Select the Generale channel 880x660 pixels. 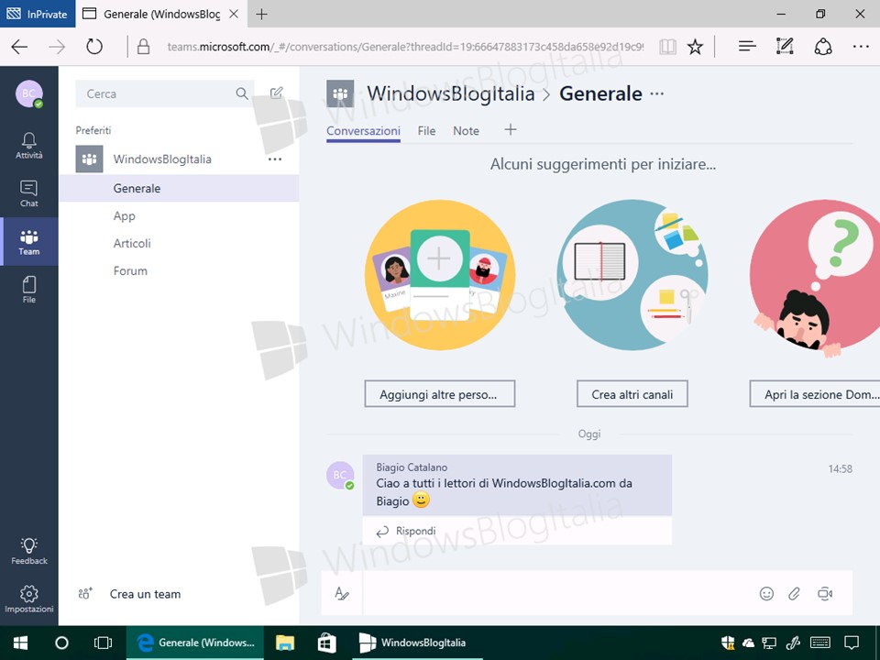[x=179, y=188]
